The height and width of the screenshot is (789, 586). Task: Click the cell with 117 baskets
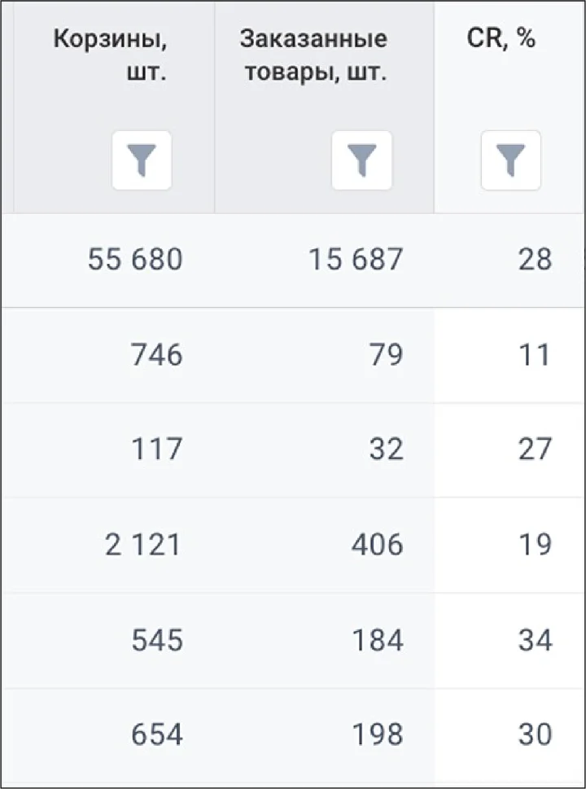[157, 449]
